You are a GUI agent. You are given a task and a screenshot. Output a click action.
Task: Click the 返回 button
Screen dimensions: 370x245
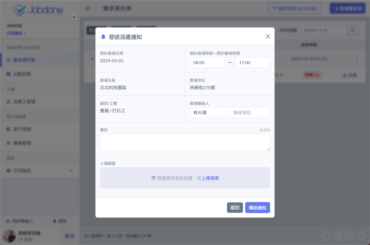(x=235, y=208)
